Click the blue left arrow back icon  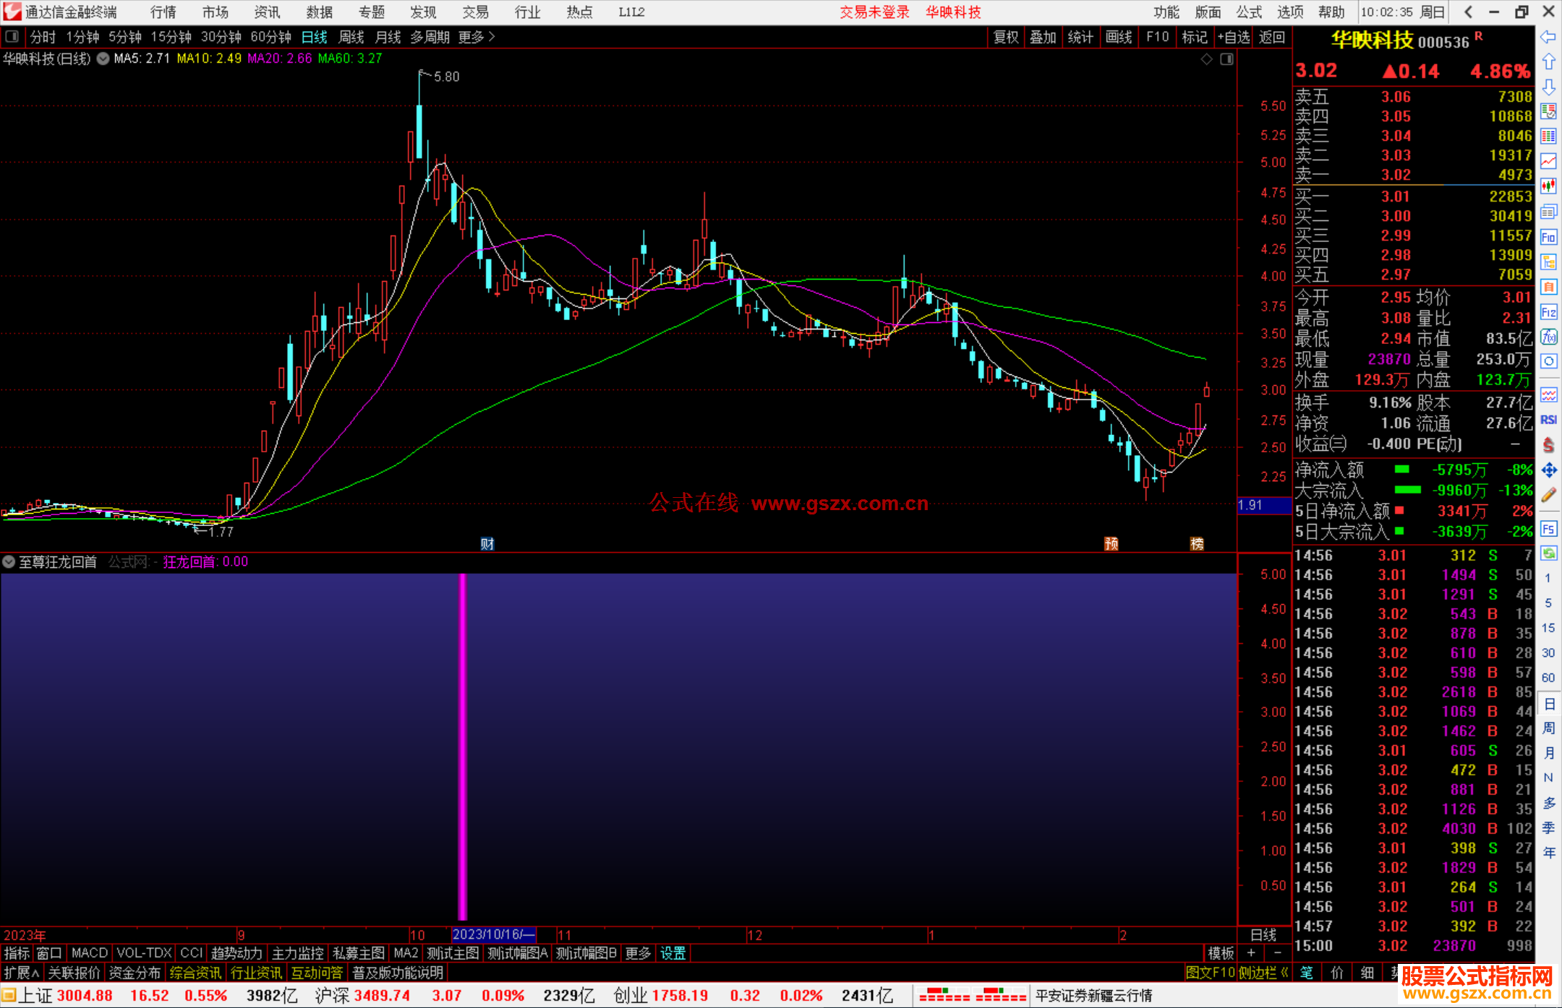pyautogui.click(x=1548, y=37)
